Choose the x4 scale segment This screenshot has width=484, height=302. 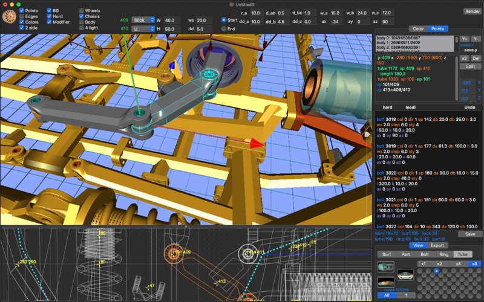(458, 264)
